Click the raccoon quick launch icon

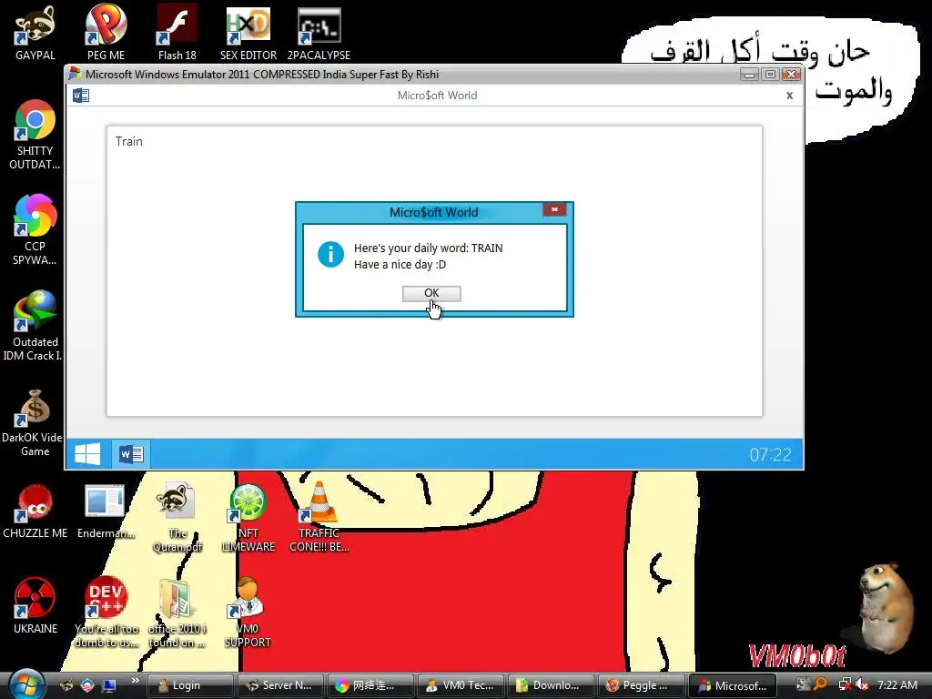(66, 685)
